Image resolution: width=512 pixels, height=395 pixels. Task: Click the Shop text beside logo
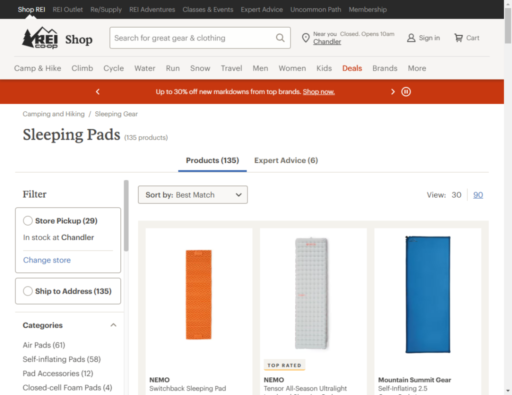click(78, 39)
